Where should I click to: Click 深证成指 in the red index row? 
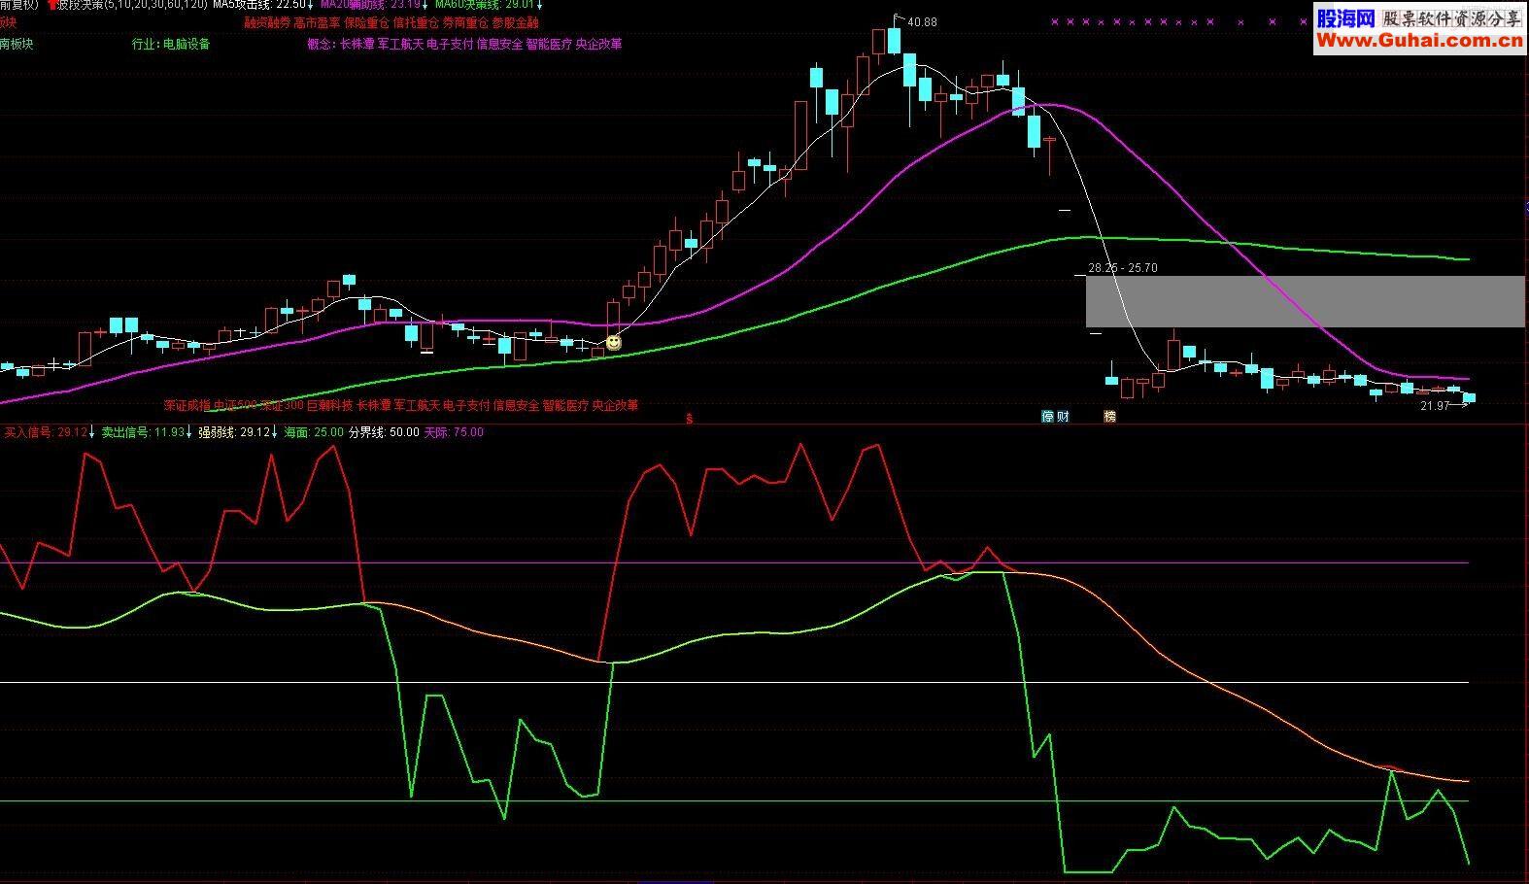[x=187, y=405]
